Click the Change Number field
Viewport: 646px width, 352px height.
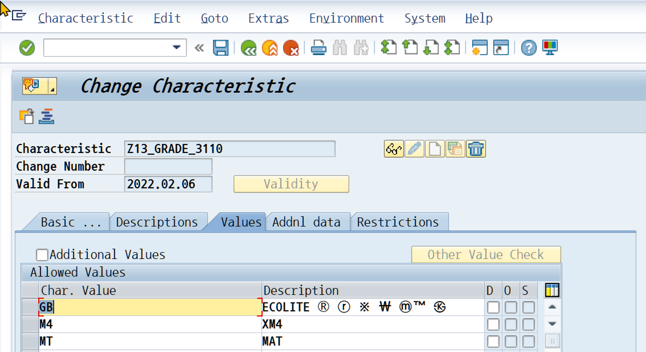pos(168,166)
